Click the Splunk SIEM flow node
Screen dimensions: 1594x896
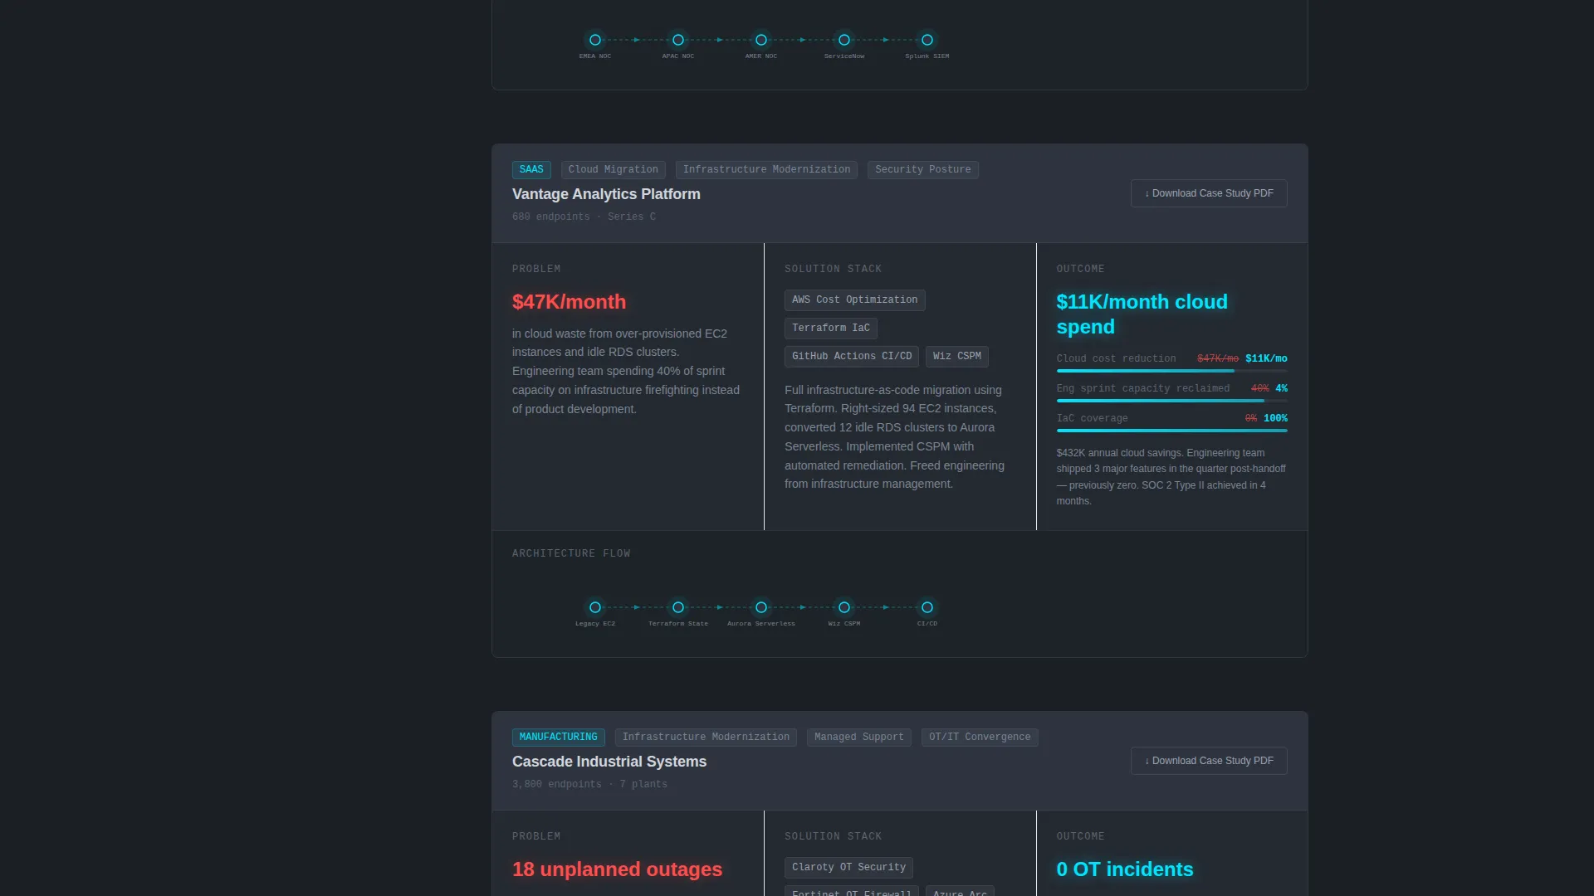(x=927, y=40)
